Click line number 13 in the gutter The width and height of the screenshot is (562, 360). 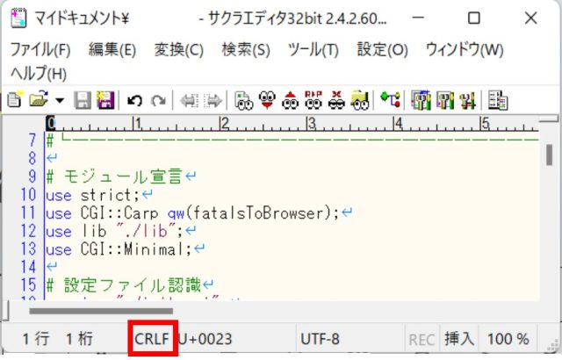click(28, 249)
